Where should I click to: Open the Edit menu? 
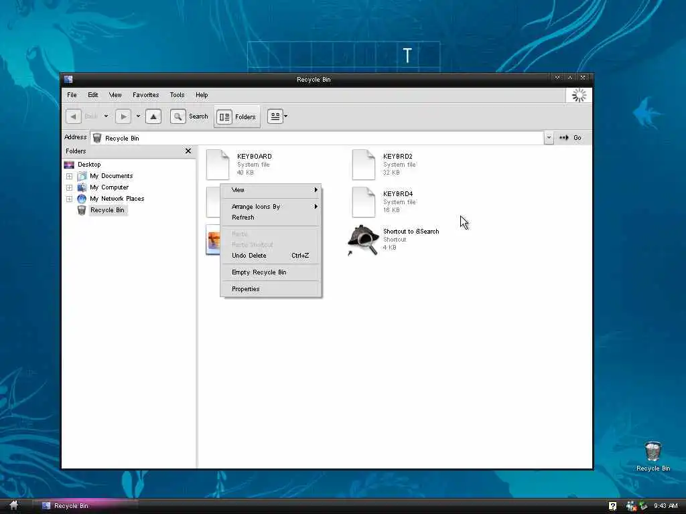92,95
